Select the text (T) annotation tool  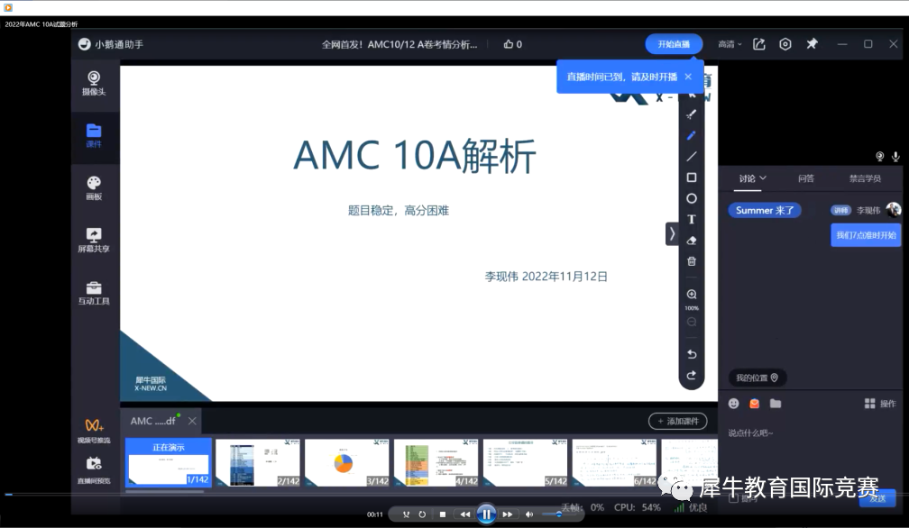point(692,219)
